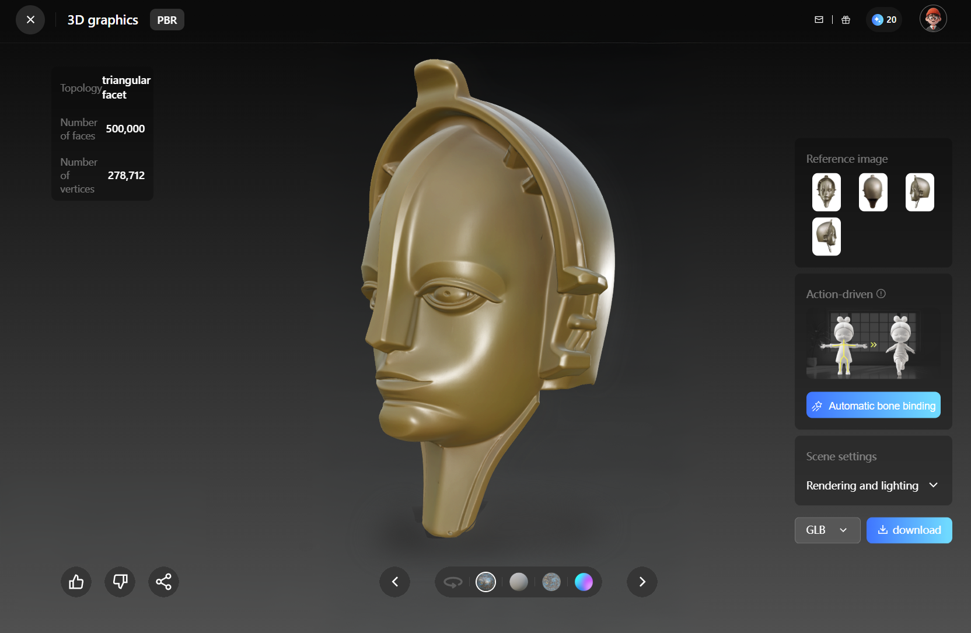Image resolution: width=971 pixels, height=633 pixels.
Task: Select the front-view reference image thumbnail
Action: [826, 192]
